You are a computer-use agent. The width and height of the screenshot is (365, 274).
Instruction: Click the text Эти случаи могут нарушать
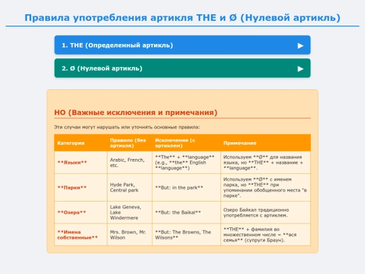[x=127, y=127]
